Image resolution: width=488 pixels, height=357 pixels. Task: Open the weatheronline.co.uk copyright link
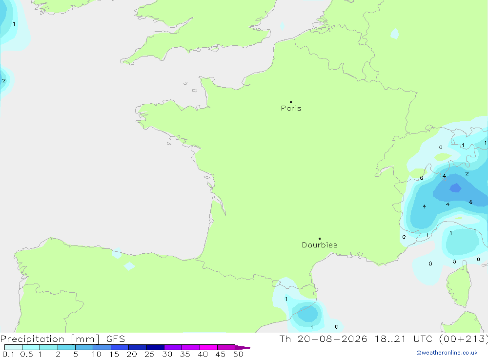pos(447,353)
